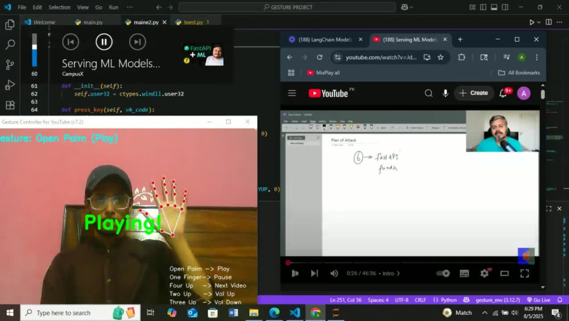
Task: Open YouTube notifications bell
Action: (x=503, y=93)
